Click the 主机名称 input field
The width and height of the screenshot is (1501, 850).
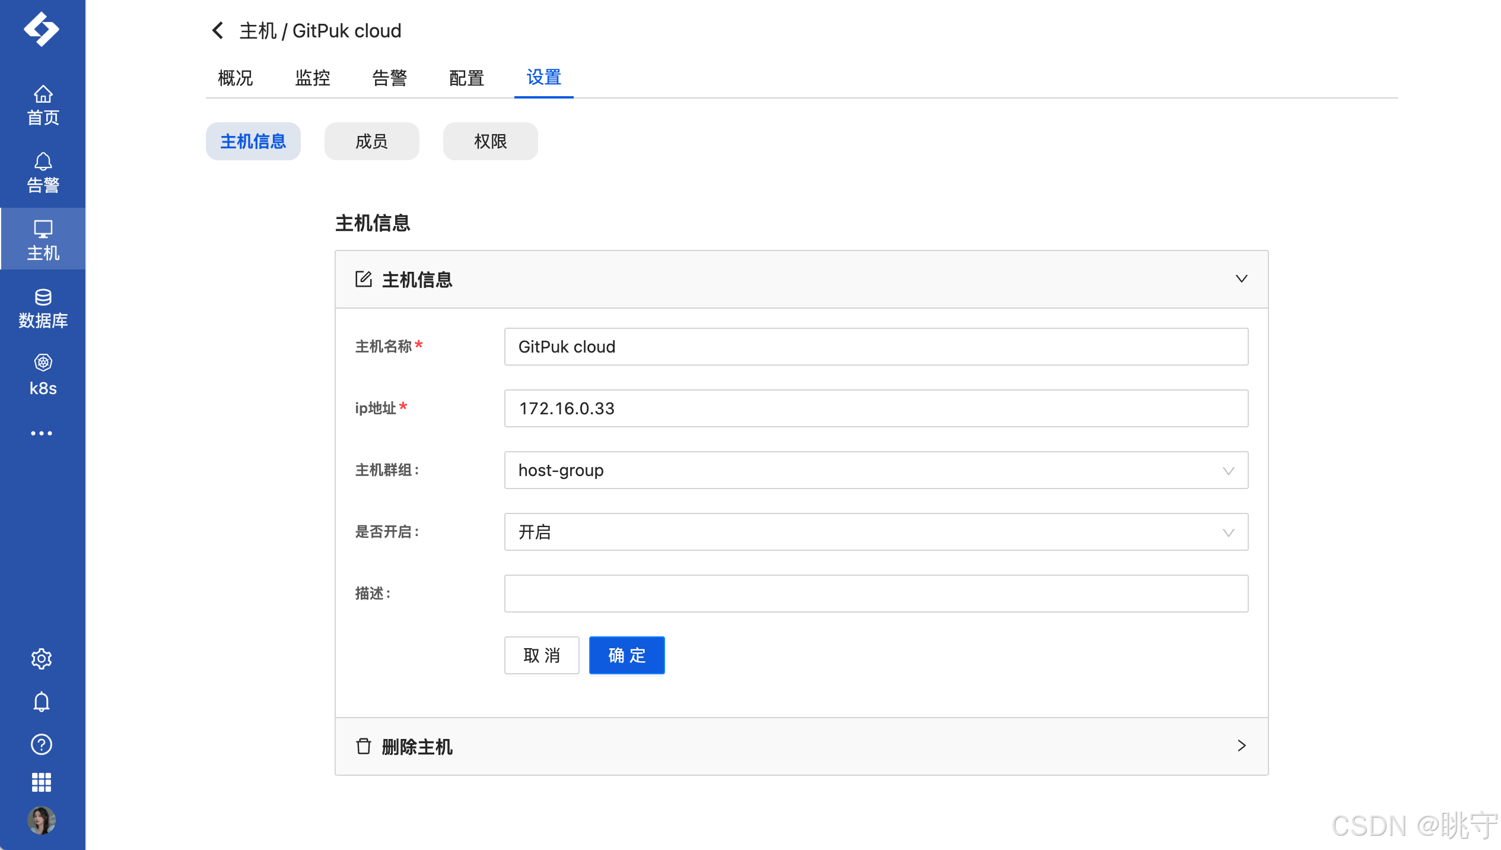point(876,347)
